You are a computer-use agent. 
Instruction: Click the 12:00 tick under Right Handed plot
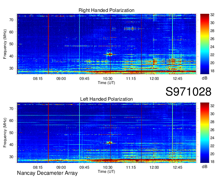pyautogui.click(x=154, y=79)
